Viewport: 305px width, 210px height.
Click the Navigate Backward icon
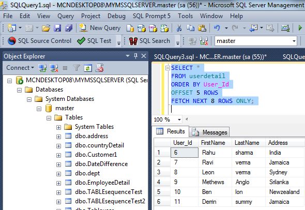254,28
